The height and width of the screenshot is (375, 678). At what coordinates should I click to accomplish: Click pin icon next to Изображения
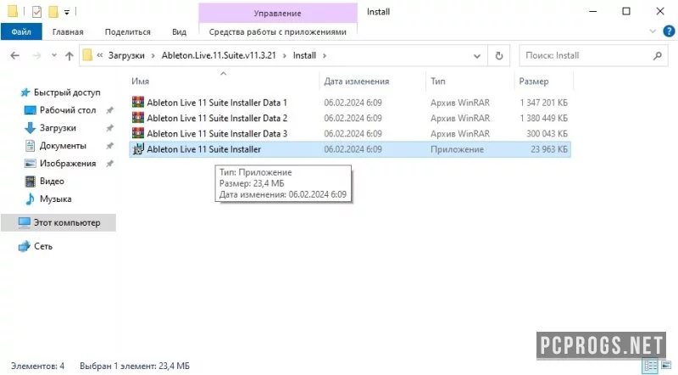coord(110,164)
